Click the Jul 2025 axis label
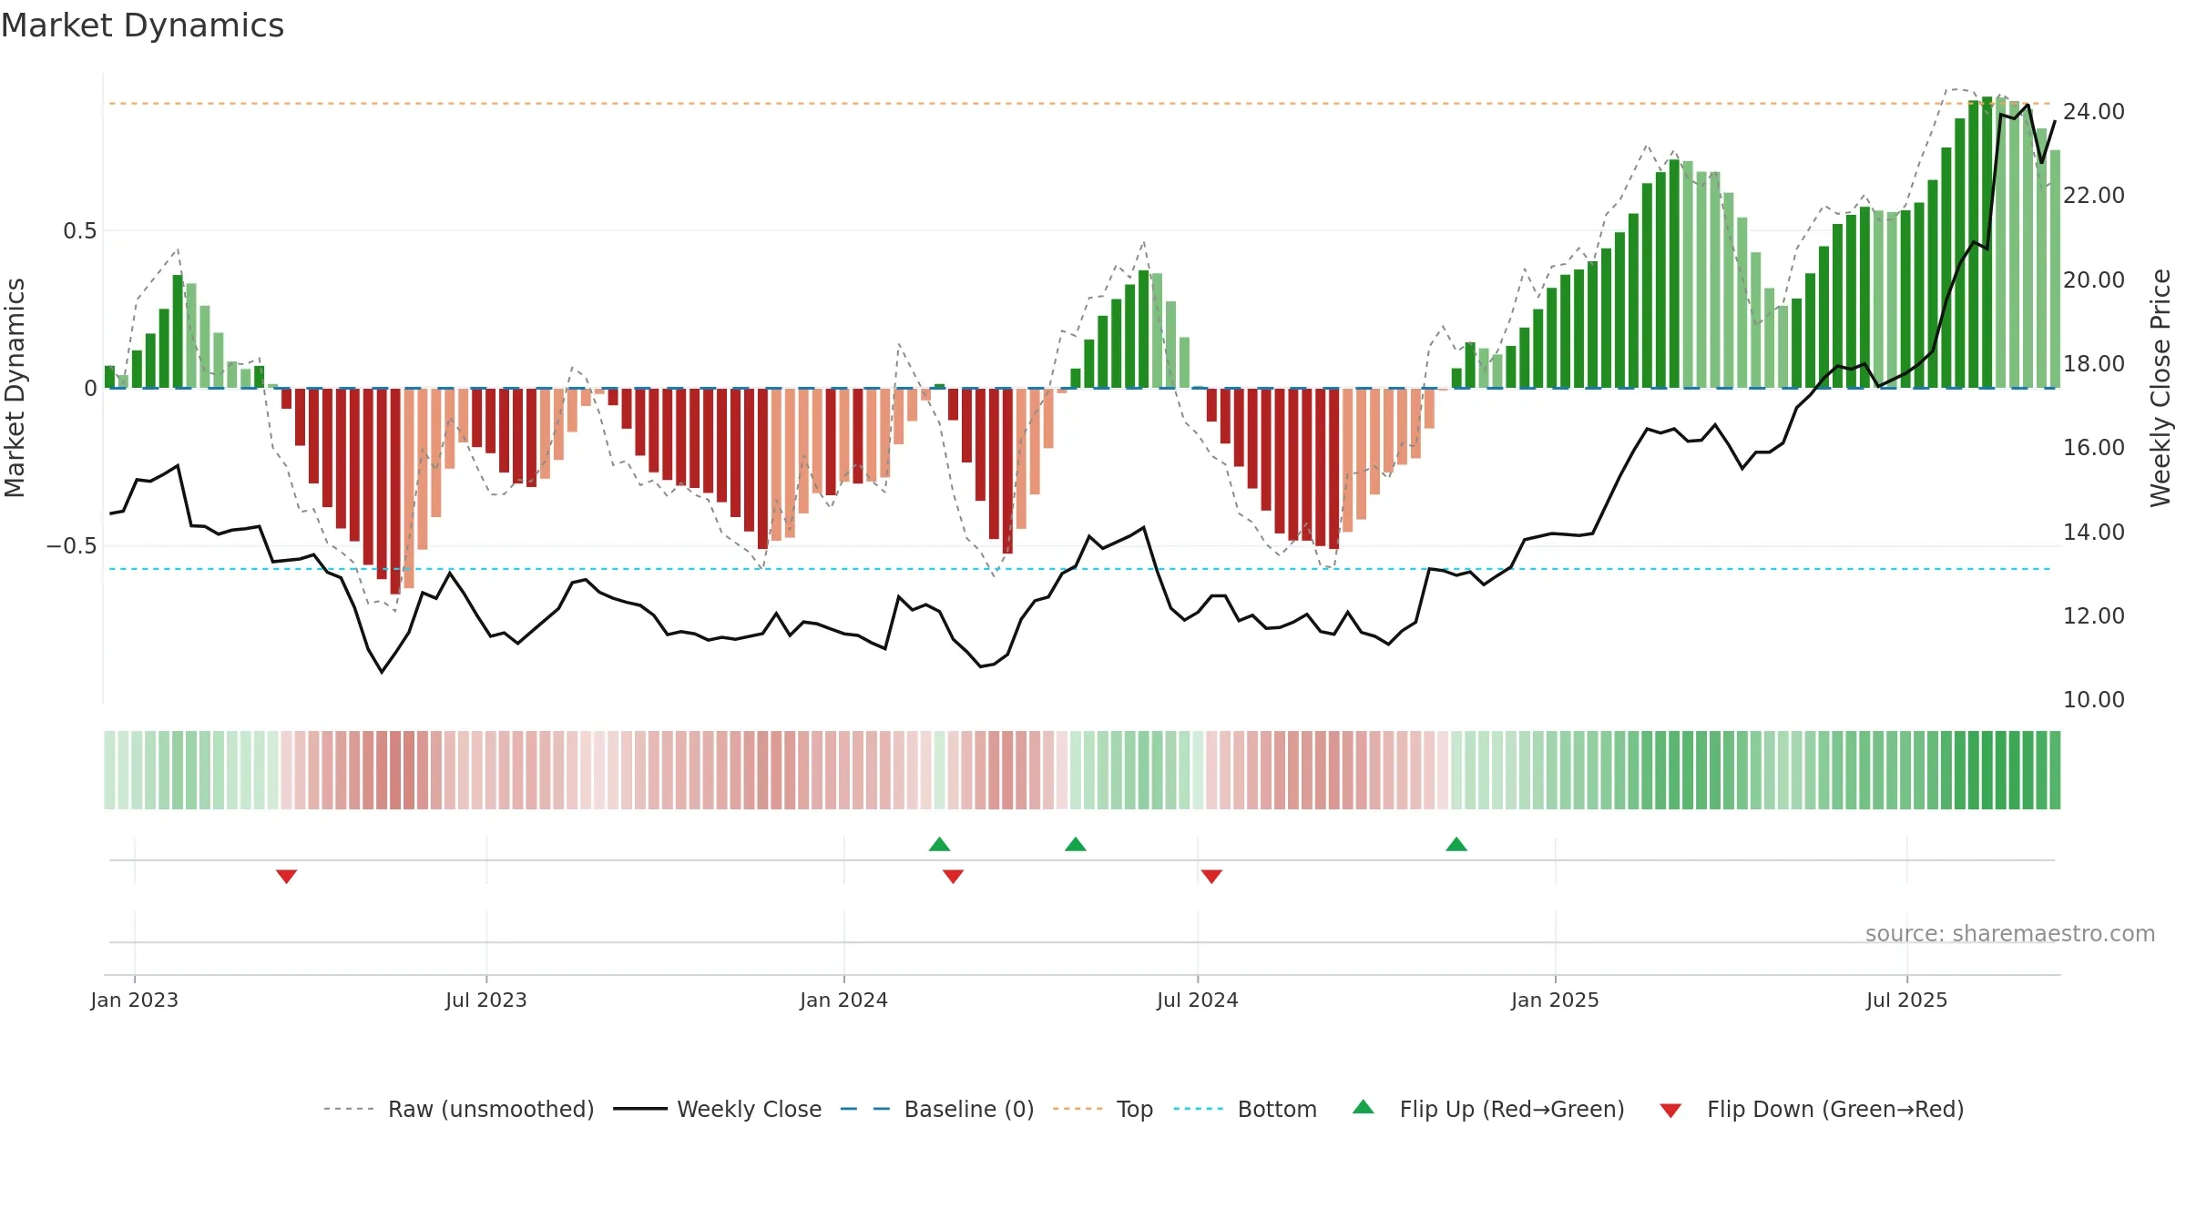Image resolution: width=2186 pixels, height=1229 pixels. pyautogui.click(x=1907, y=1000)
